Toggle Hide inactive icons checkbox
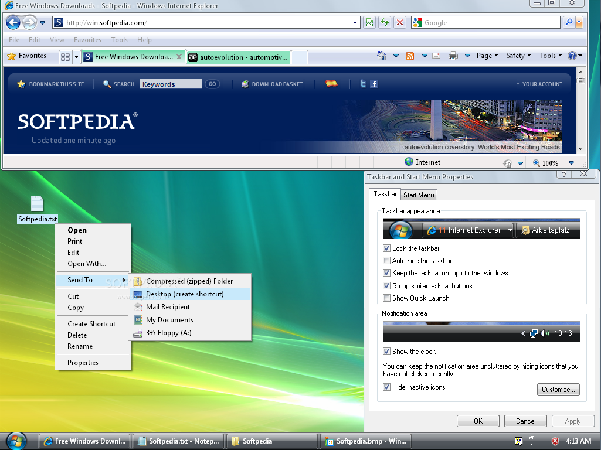601x450 pixels. (386, 387)
